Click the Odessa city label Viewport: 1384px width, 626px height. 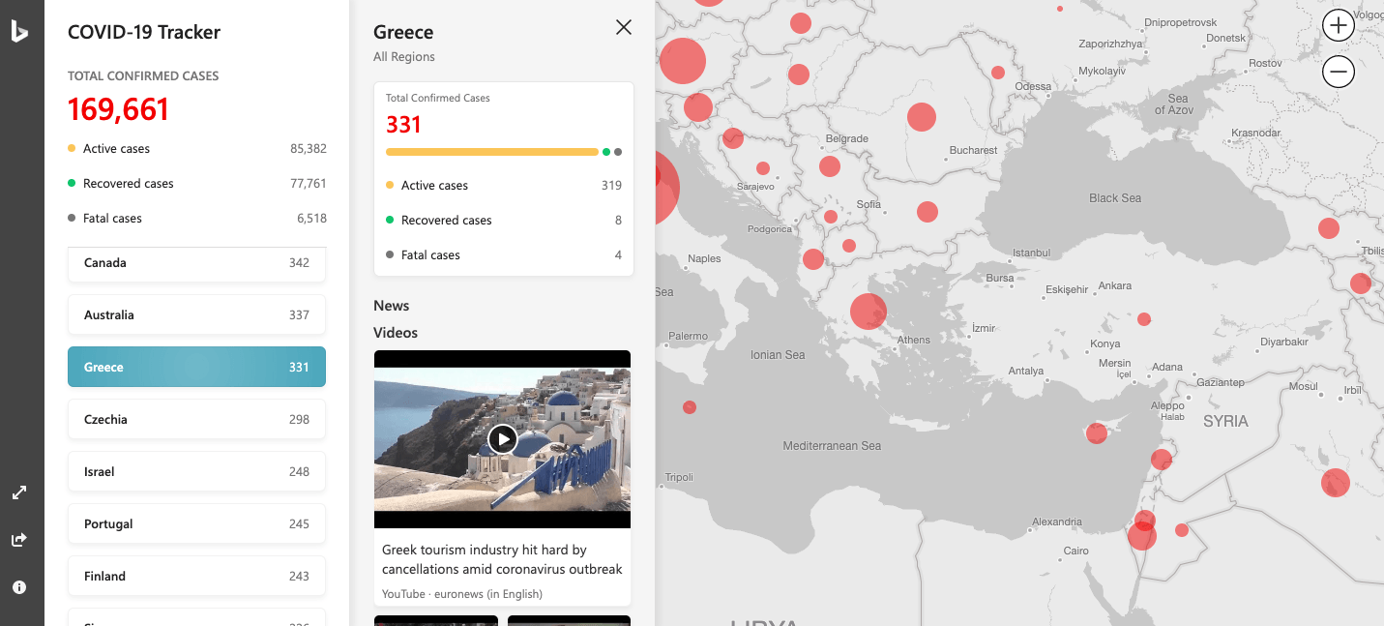[1033, 86]
